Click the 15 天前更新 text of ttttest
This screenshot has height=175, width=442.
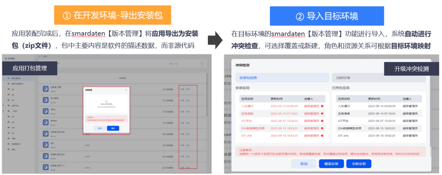(x=167, y=123)
